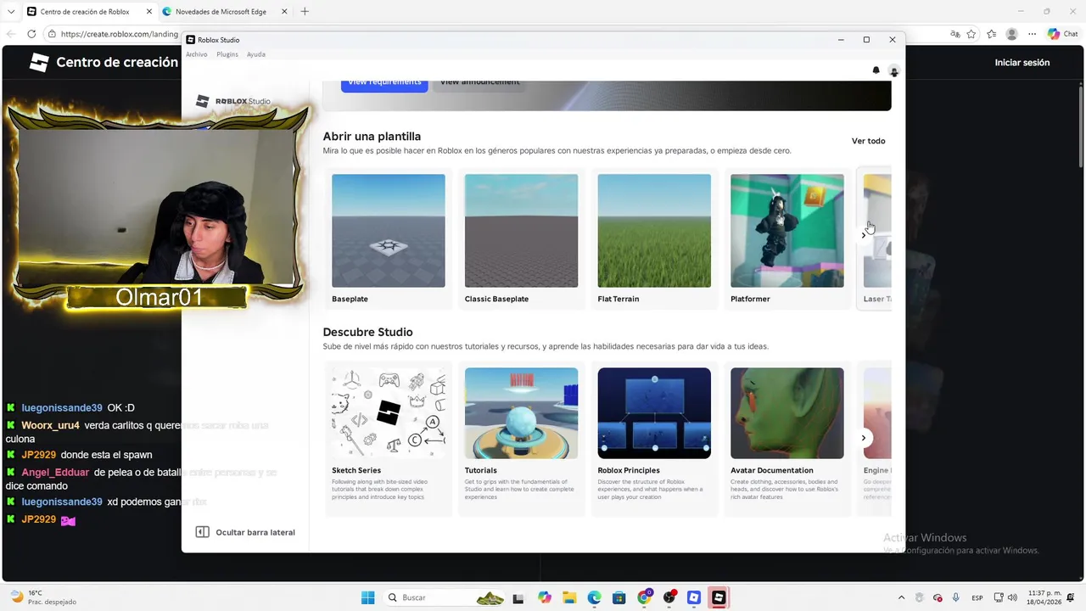Show next templates with right arrow

pos(864,235)
